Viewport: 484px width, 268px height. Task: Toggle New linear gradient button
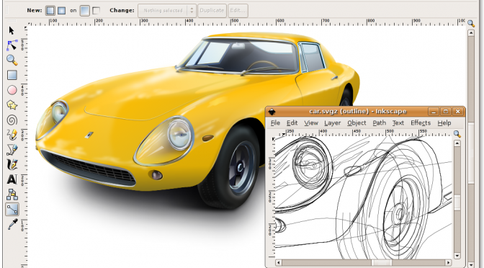pos(50,11)
